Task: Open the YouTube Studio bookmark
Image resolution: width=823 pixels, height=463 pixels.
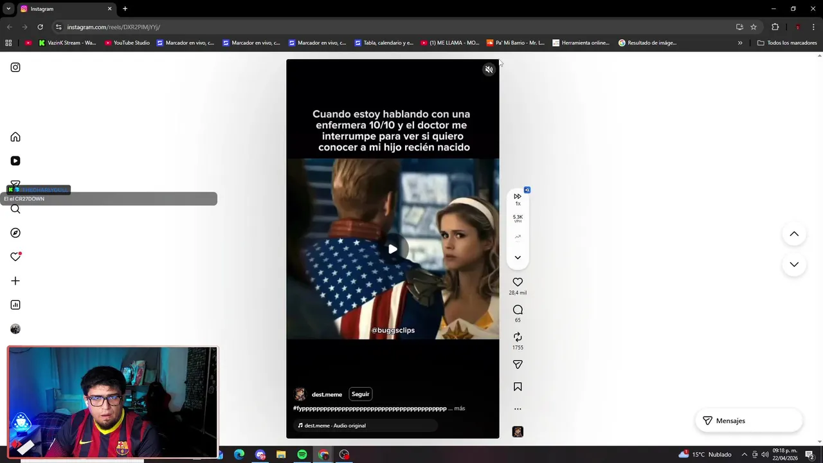Action: coord(127,43)
